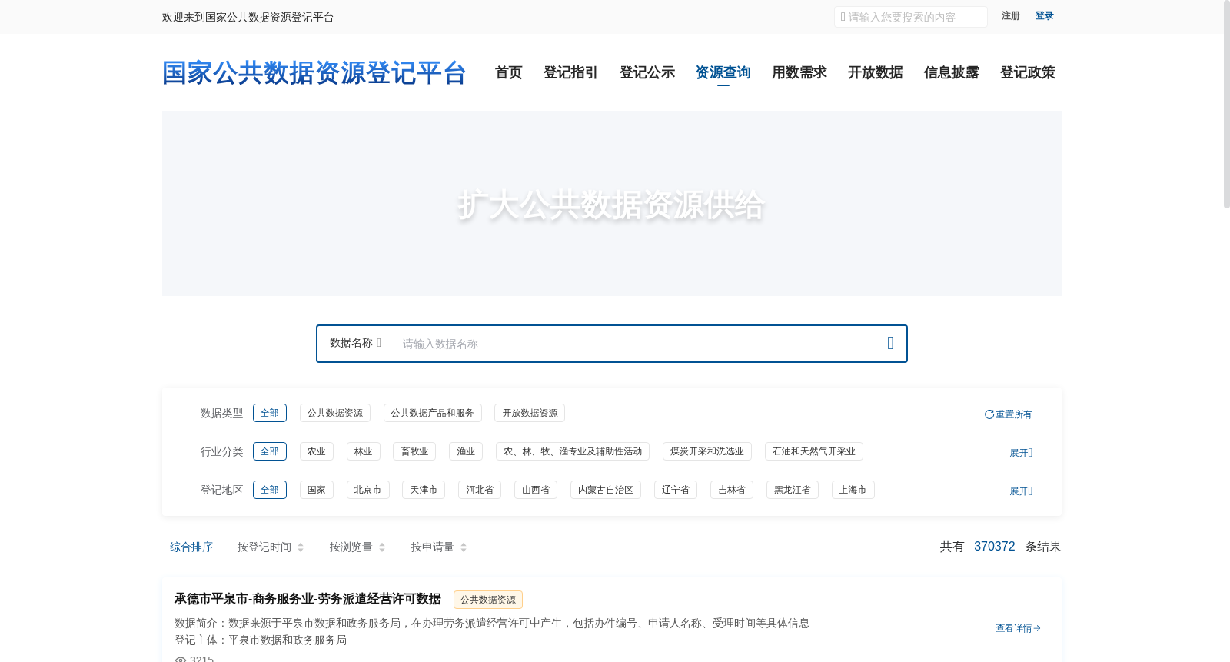Viewport: 1230px width, 662px height.
Task: Click the 公共数据资源 tag on first result
Action: click(x=488, y=600)
